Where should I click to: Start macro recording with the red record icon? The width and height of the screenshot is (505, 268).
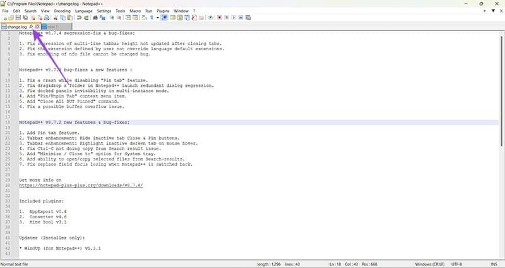[x=219, y=18]
